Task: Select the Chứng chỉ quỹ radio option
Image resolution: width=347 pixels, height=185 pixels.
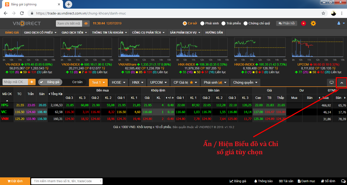Action: [x=257, y=23]
